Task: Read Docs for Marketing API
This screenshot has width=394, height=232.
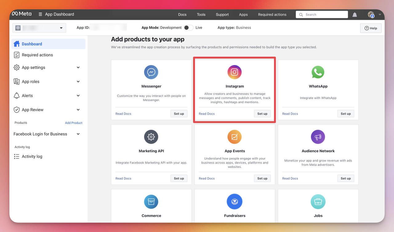Action: click(x=123, y=178)
